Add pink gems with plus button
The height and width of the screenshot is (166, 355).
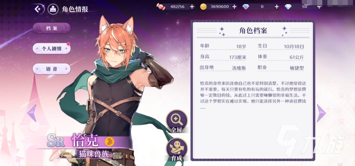tap(276, 7)
